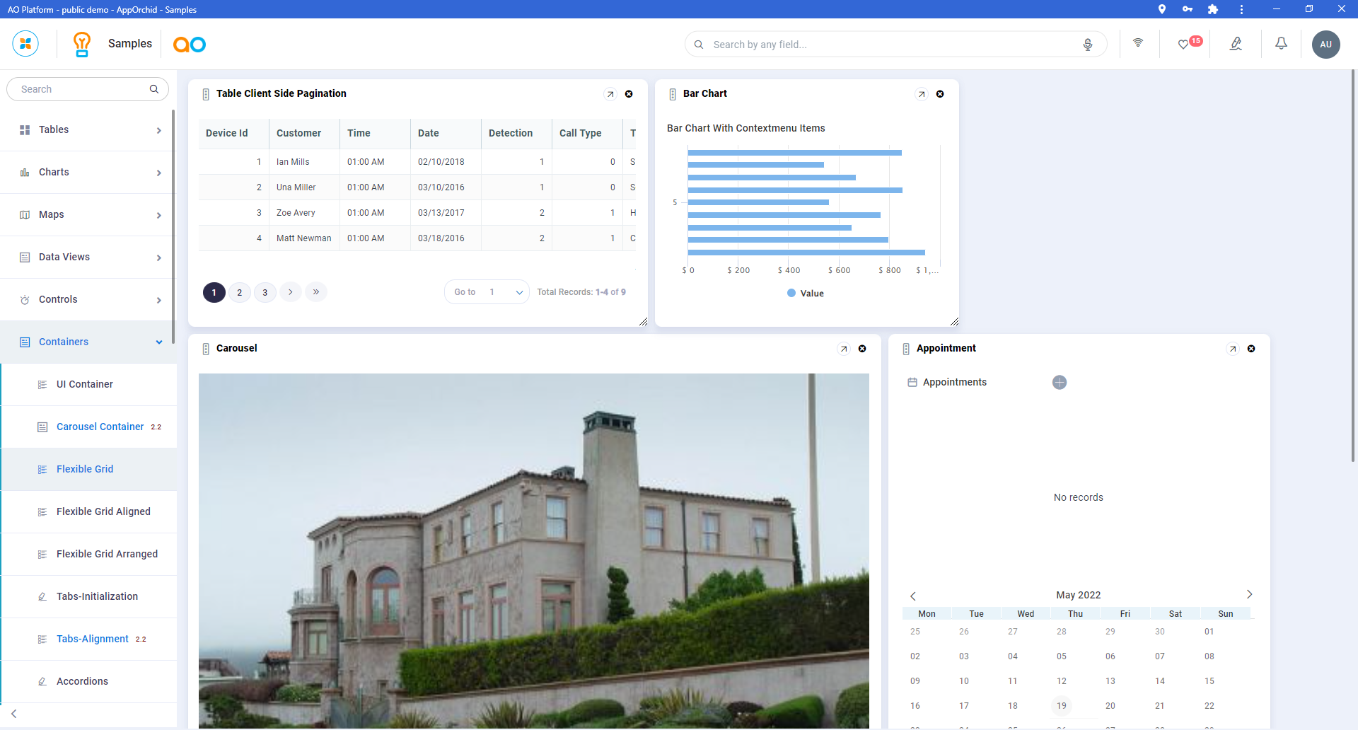Expand the Bar Chart panel to fullscreen

[x=921, y=94]
